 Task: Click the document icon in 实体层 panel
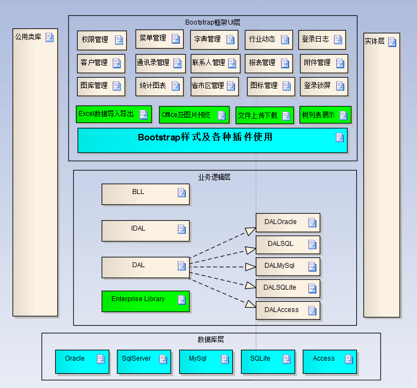point(392,42)
